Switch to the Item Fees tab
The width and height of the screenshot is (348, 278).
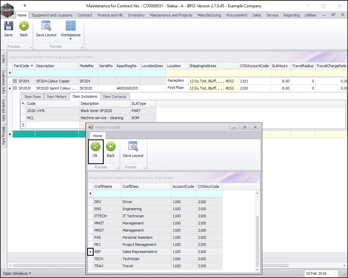point(32,97)
